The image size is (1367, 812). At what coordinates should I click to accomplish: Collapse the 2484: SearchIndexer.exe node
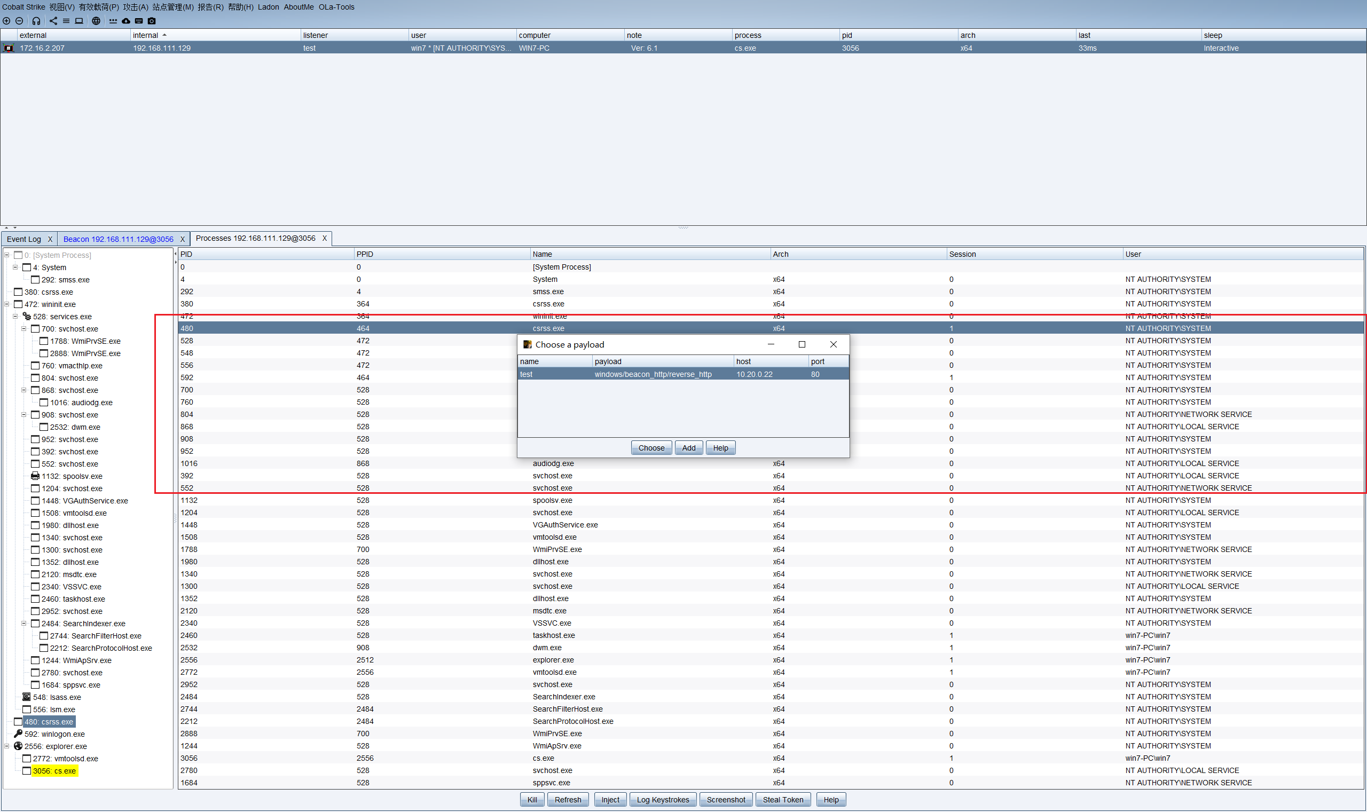24,623
